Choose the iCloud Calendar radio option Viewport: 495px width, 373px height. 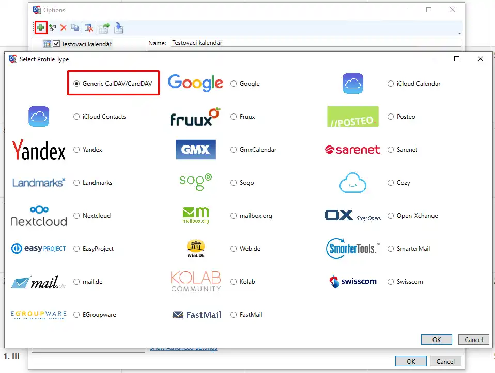point(391,84)
